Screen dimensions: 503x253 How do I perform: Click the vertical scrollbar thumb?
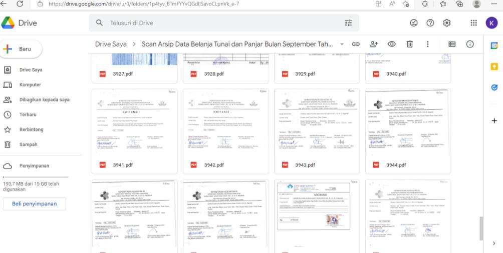coord(481,228)
